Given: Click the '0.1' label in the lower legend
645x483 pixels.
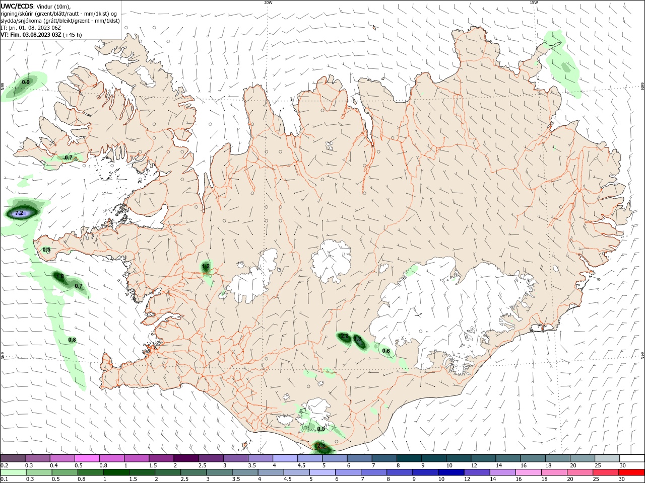Looking at the screenshot, I should tap(5, 479).
